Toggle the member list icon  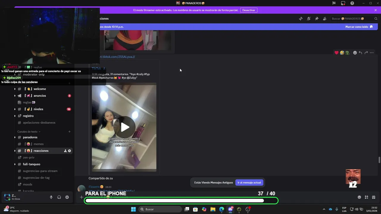click(325, 18)
